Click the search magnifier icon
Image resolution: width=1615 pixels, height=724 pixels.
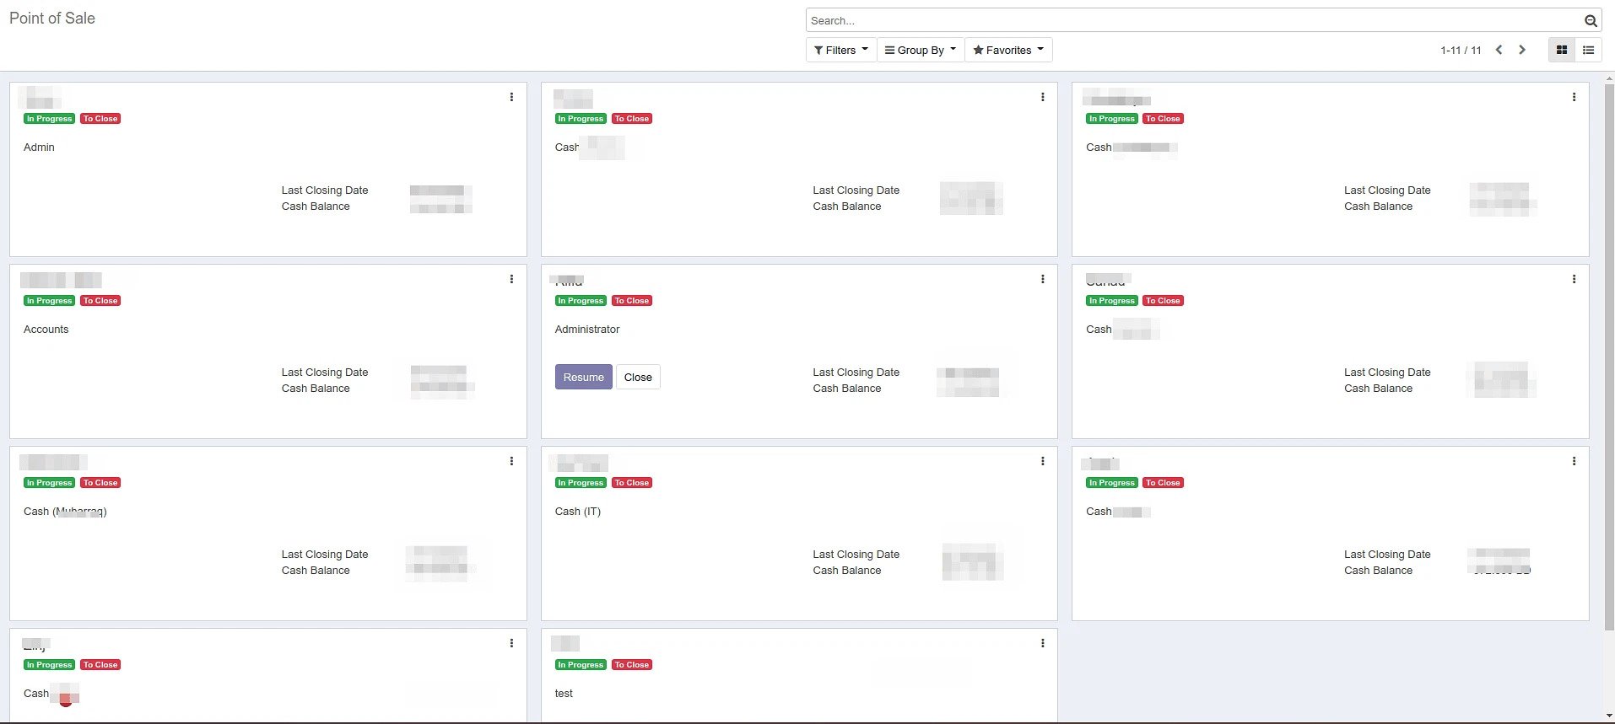[x=1590, y=21]
